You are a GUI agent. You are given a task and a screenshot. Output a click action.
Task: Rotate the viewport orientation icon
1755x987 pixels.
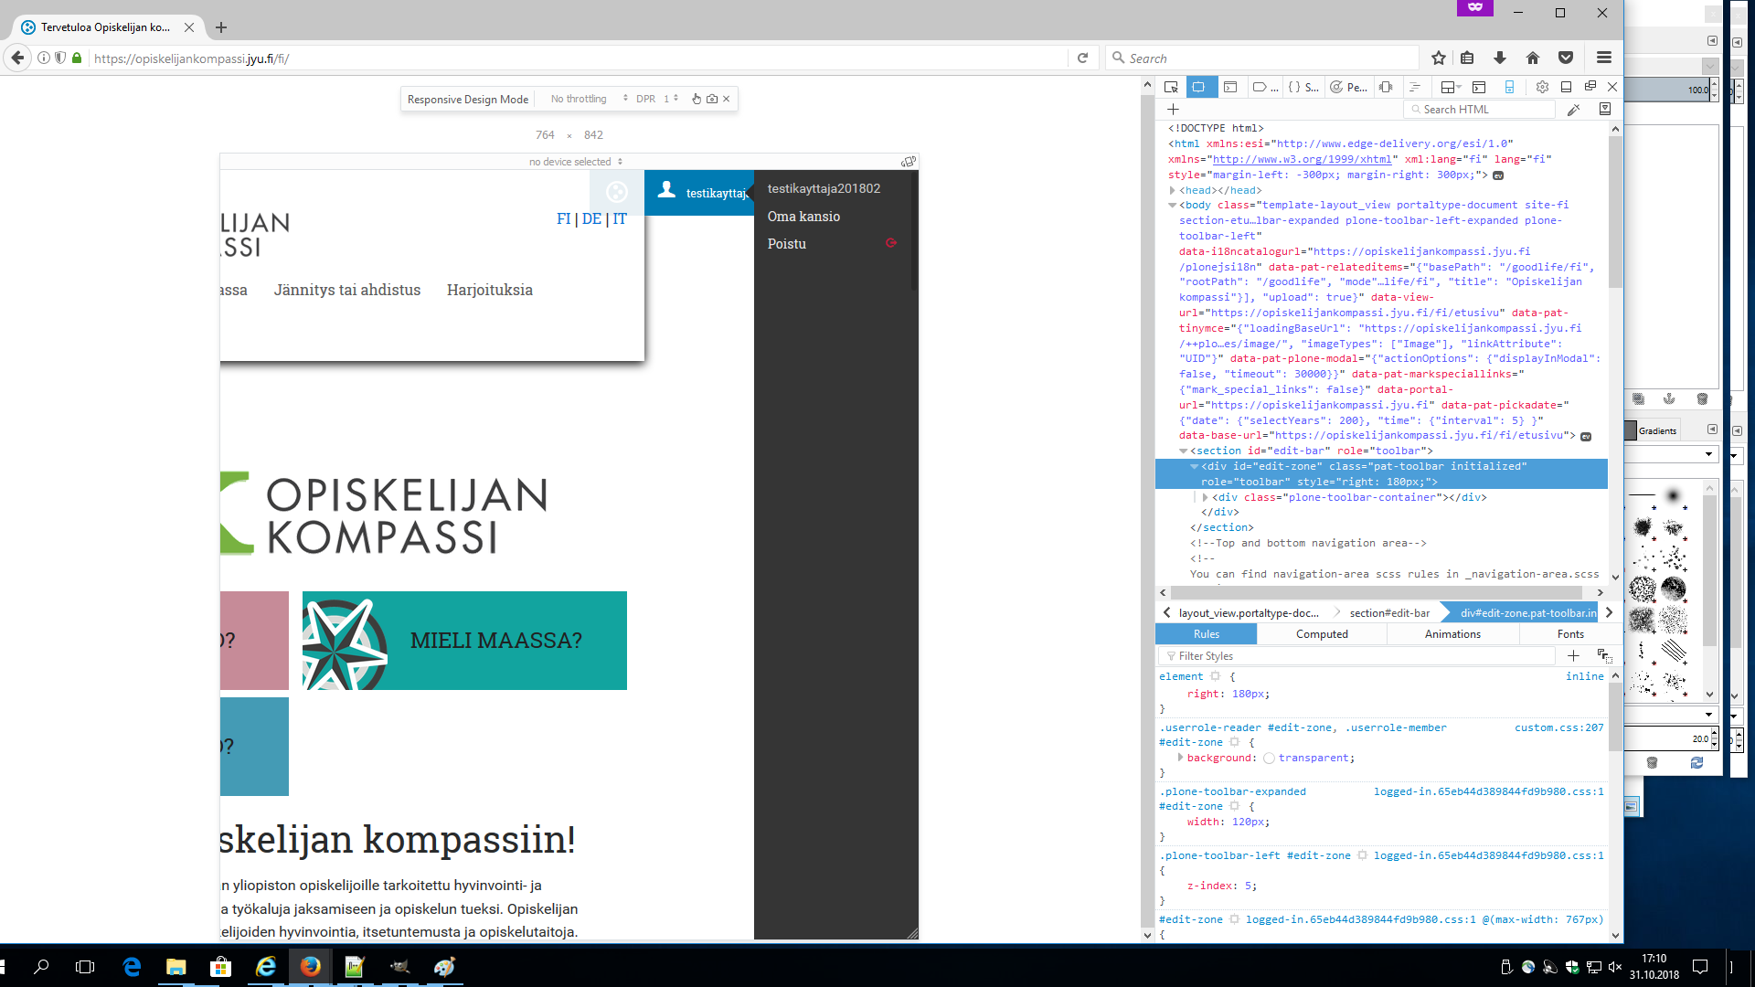click(x=908, y=162)
